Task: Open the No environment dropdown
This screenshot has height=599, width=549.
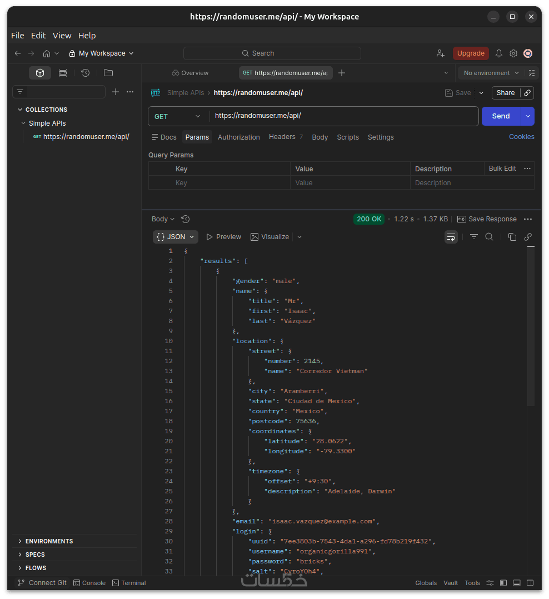Action: tap(491, 73)
